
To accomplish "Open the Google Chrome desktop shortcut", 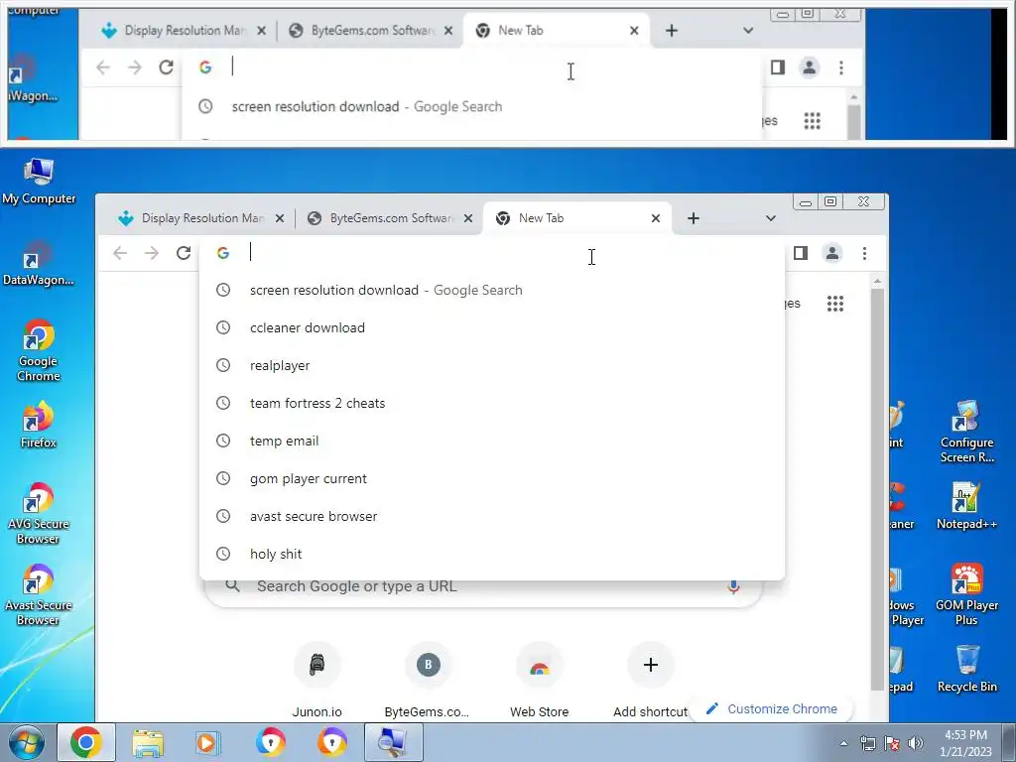I will [39, 350].
